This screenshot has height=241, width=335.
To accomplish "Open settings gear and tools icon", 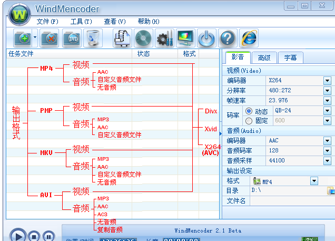I will [165, 38].
